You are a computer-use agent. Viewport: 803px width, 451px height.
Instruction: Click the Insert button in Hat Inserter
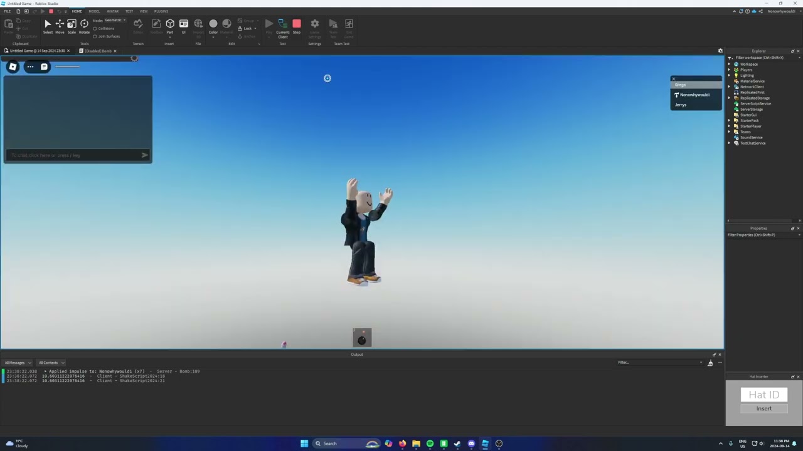click(763, 408)
